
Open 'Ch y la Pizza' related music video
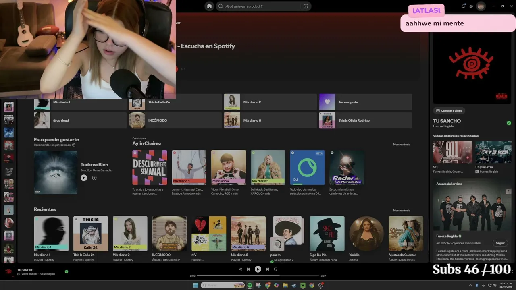pyautogui.click(x=494, y=152)
